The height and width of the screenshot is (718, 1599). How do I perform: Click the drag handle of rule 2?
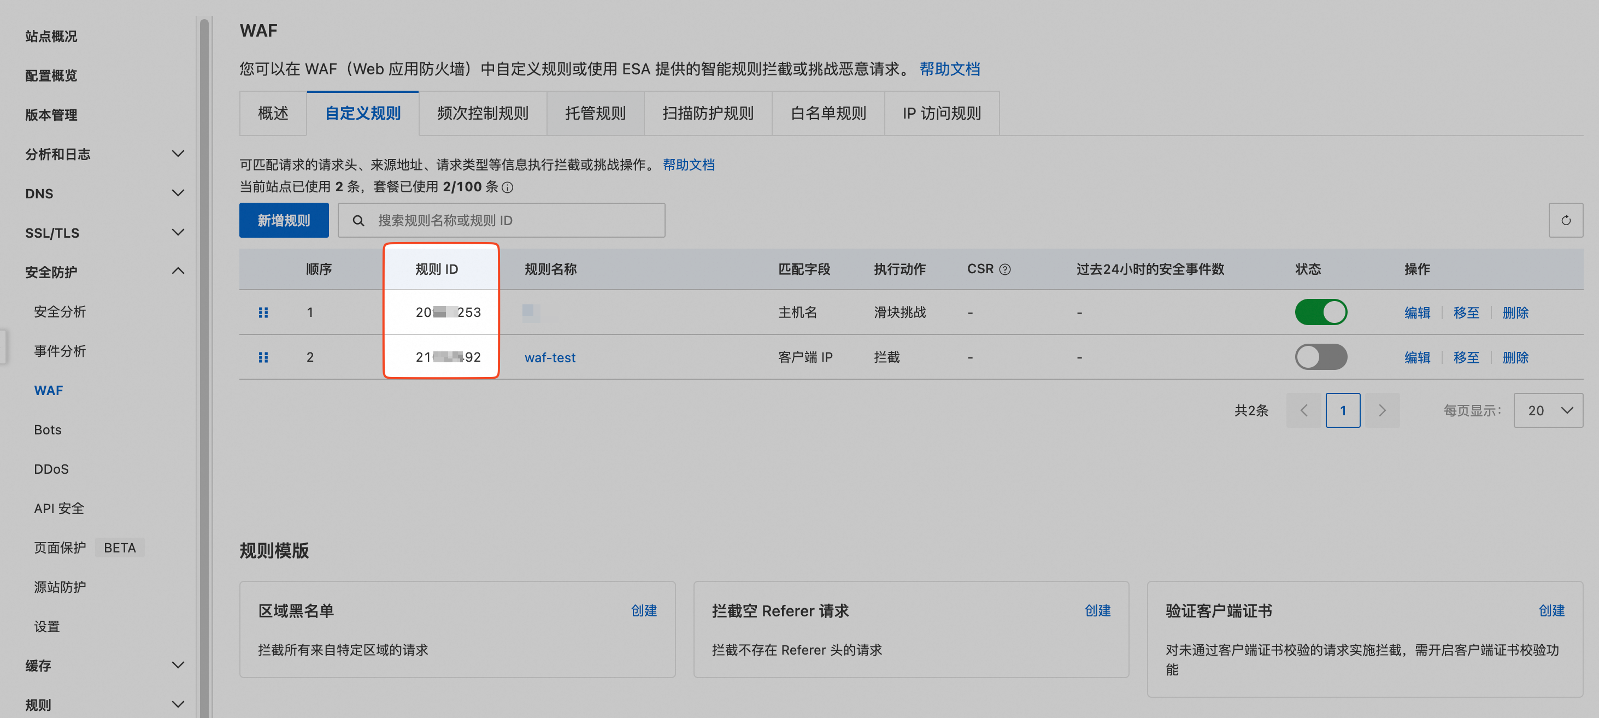click(263, 357)
